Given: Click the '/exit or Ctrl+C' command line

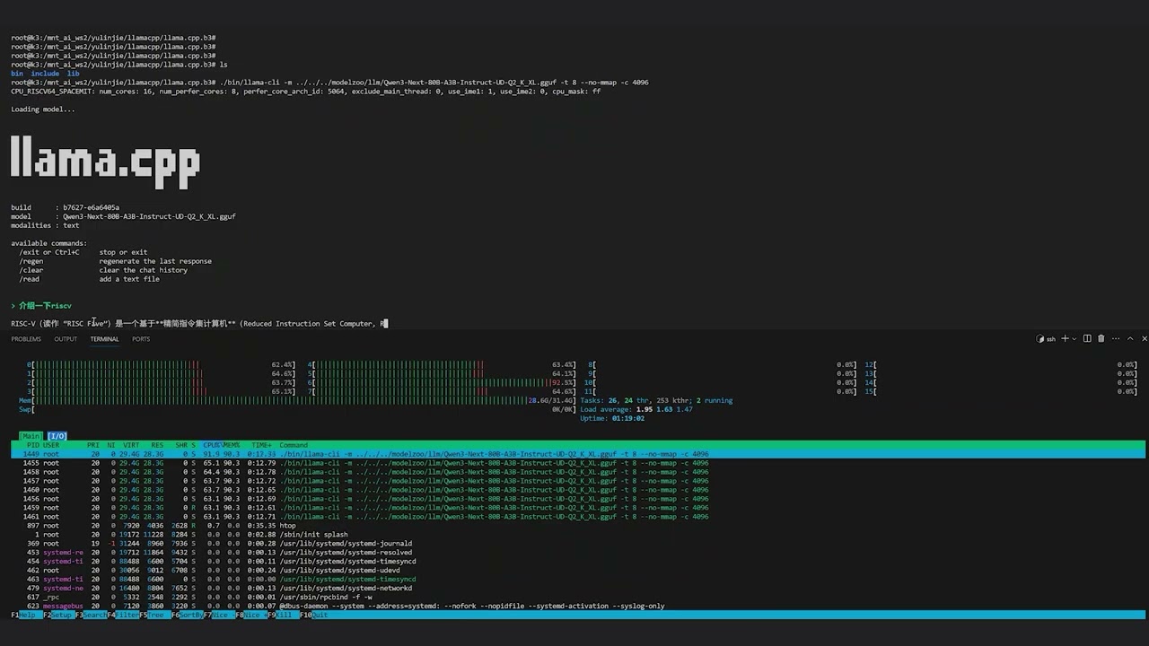Looking at the screenshot, I should [83, 252].
